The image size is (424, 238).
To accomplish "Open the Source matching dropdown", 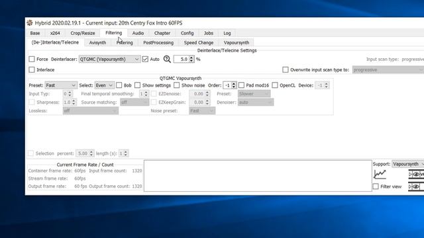I will [x=134, y=102].
